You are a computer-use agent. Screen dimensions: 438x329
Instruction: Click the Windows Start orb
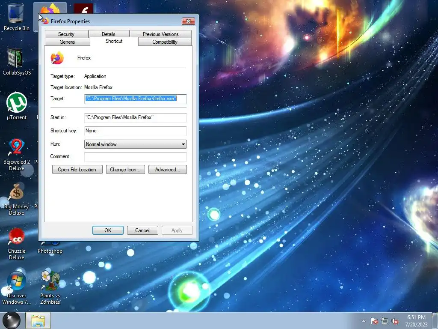(x=12, y=320)
